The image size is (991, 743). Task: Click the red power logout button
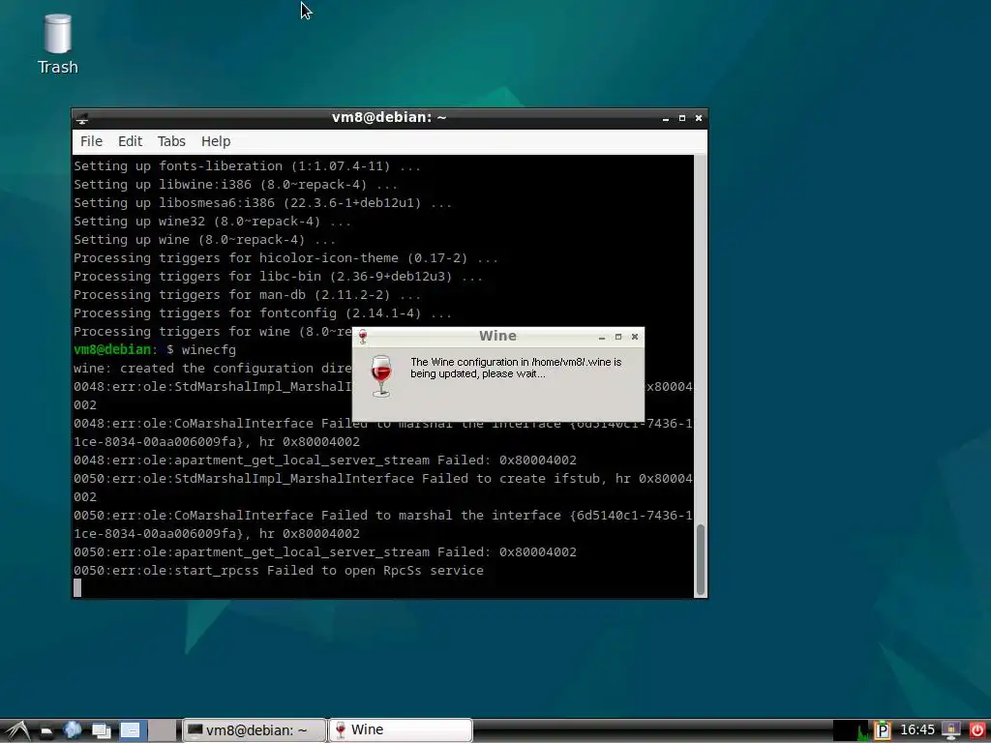click(x=976, y=730)
